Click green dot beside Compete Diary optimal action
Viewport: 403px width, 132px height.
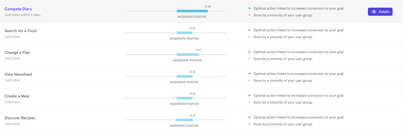[249, 8]
